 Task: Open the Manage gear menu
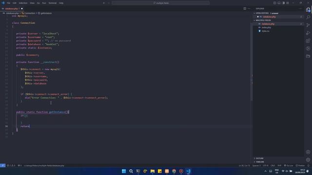(x=308, y=159)
